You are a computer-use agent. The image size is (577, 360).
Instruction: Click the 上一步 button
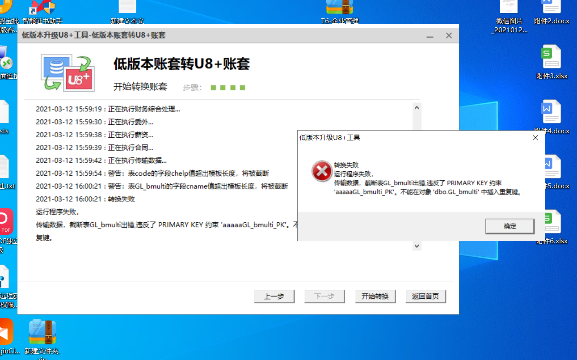pos(274,296)
